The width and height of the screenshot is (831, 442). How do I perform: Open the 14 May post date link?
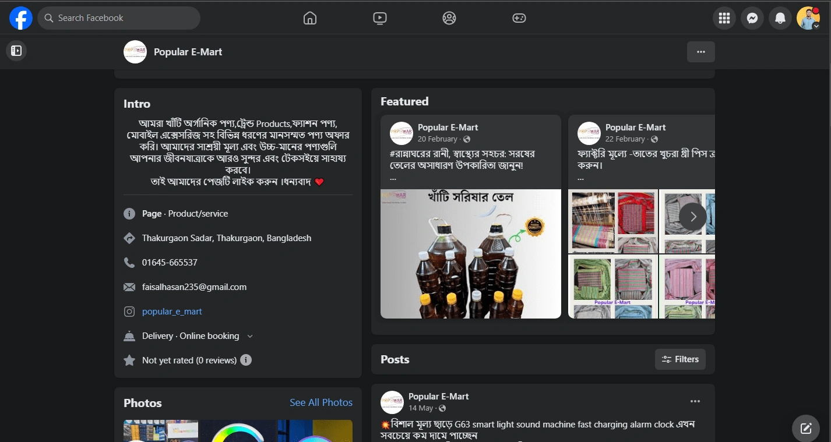421,408
